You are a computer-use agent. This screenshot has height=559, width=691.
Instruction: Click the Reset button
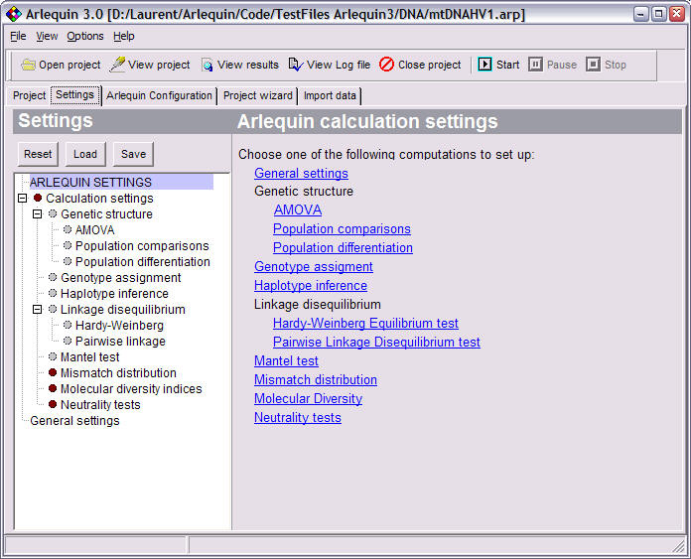pos(38,154)
